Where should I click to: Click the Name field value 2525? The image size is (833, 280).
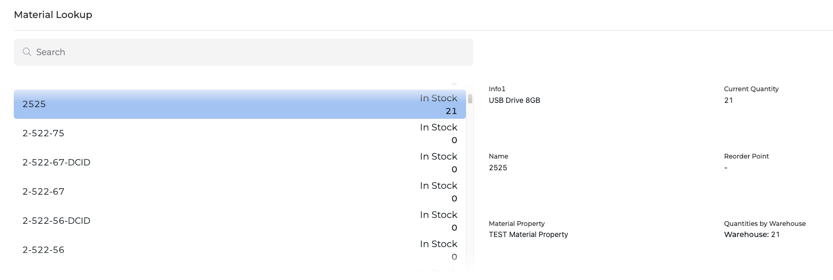tap(498, 168)
